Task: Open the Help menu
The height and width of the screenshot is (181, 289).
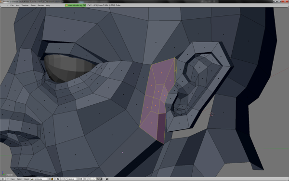Action: pos(48,5)
